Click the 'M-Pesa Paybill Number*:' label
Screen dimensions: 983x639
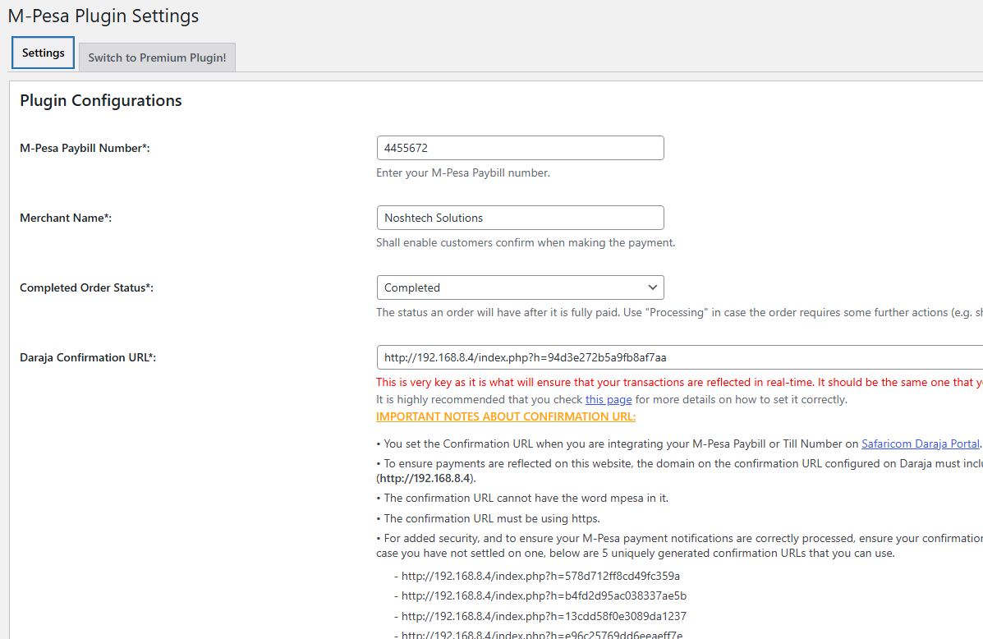point(85,148)
